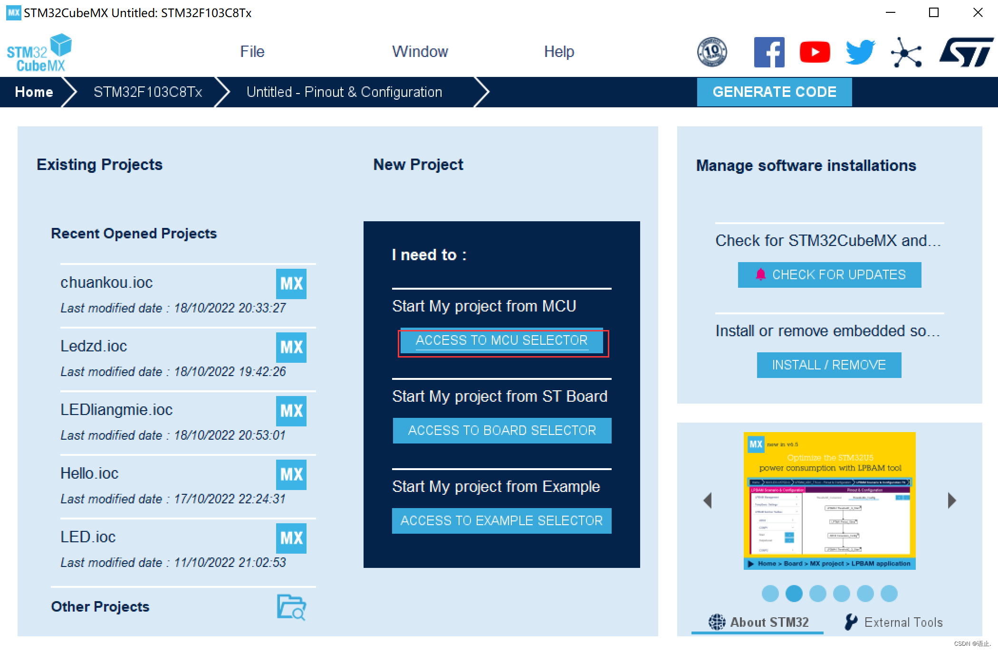Show next carousel slide with right arrow

tap(951, 500)
